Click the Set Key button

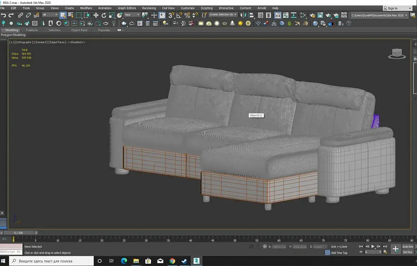407,252
